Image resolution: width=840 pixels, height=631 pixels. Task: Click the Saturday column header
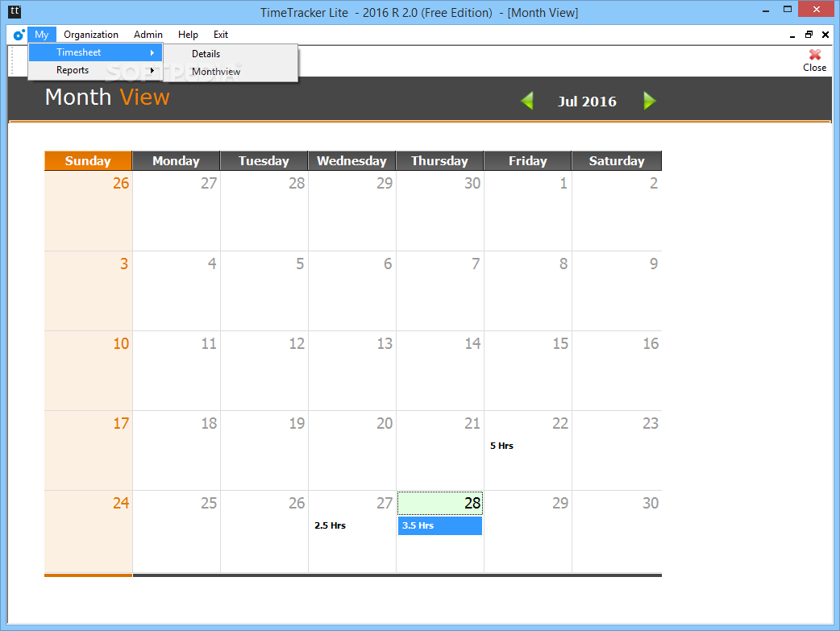tap(617, 160)
